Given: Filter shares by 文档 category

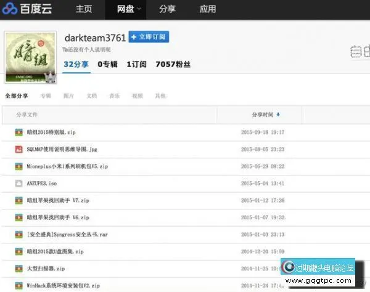Looking at the screenshot, I should coord(91,95).
